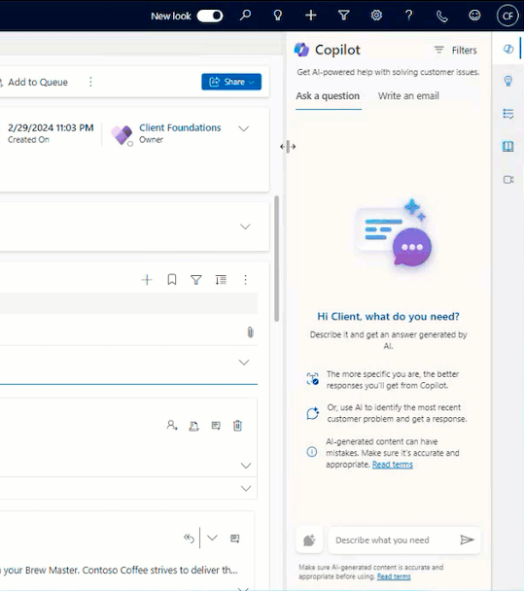Add timeline record with plus icon

(x=147, y=280)
